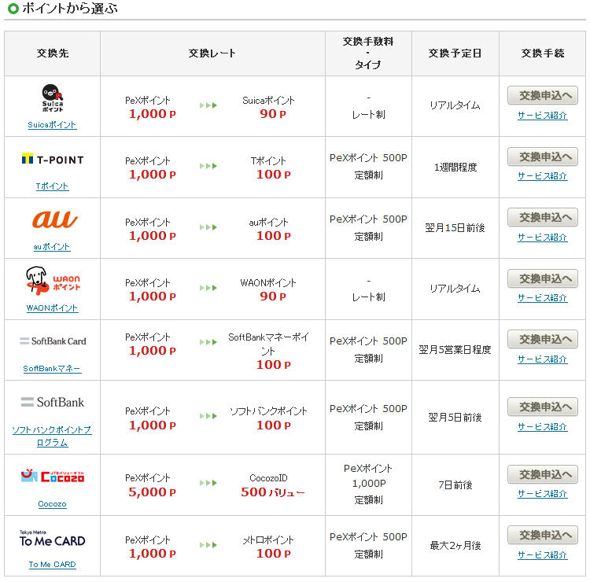Click 交換申込へ button for SoftBankマネー
The height and width of the screenshot is (582, 590).
point(543,339)
